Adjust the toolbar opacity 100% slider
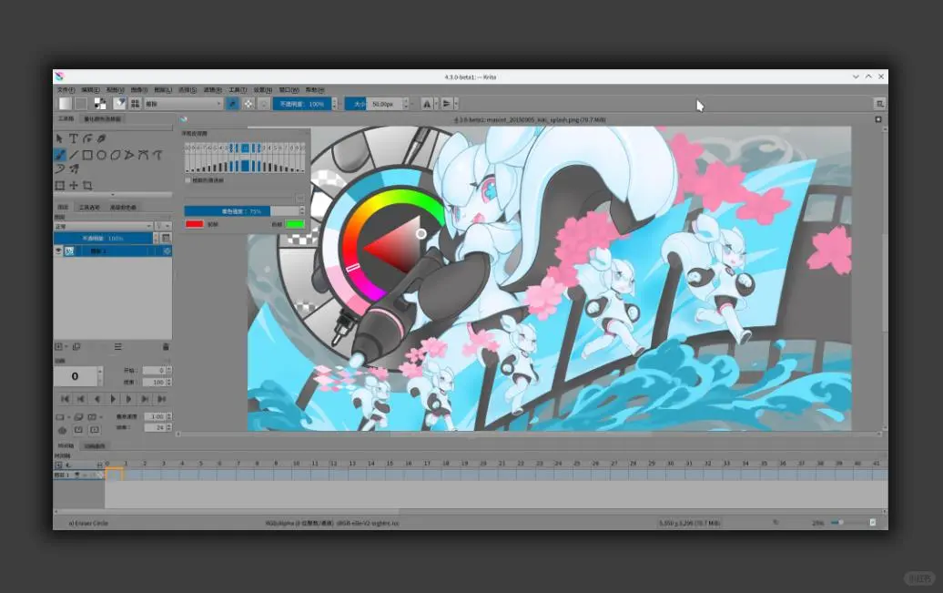Image resolution: width=943 pixels, height=593 pixels. tap(302, 104)
